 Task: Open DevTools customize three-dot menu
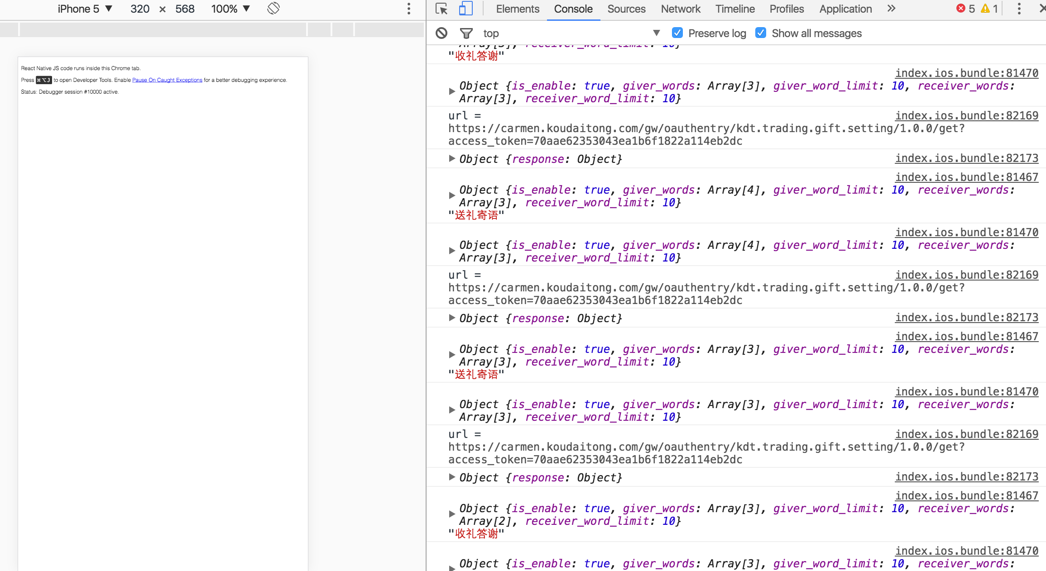tap(1019, 9)
